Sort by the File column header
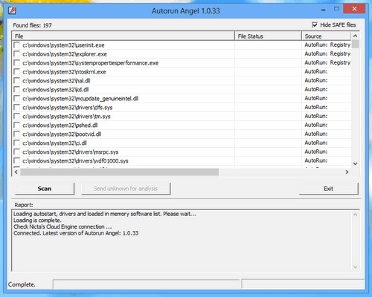The height and width of the screenshot is (297, 372). click(x=124, y=36)
